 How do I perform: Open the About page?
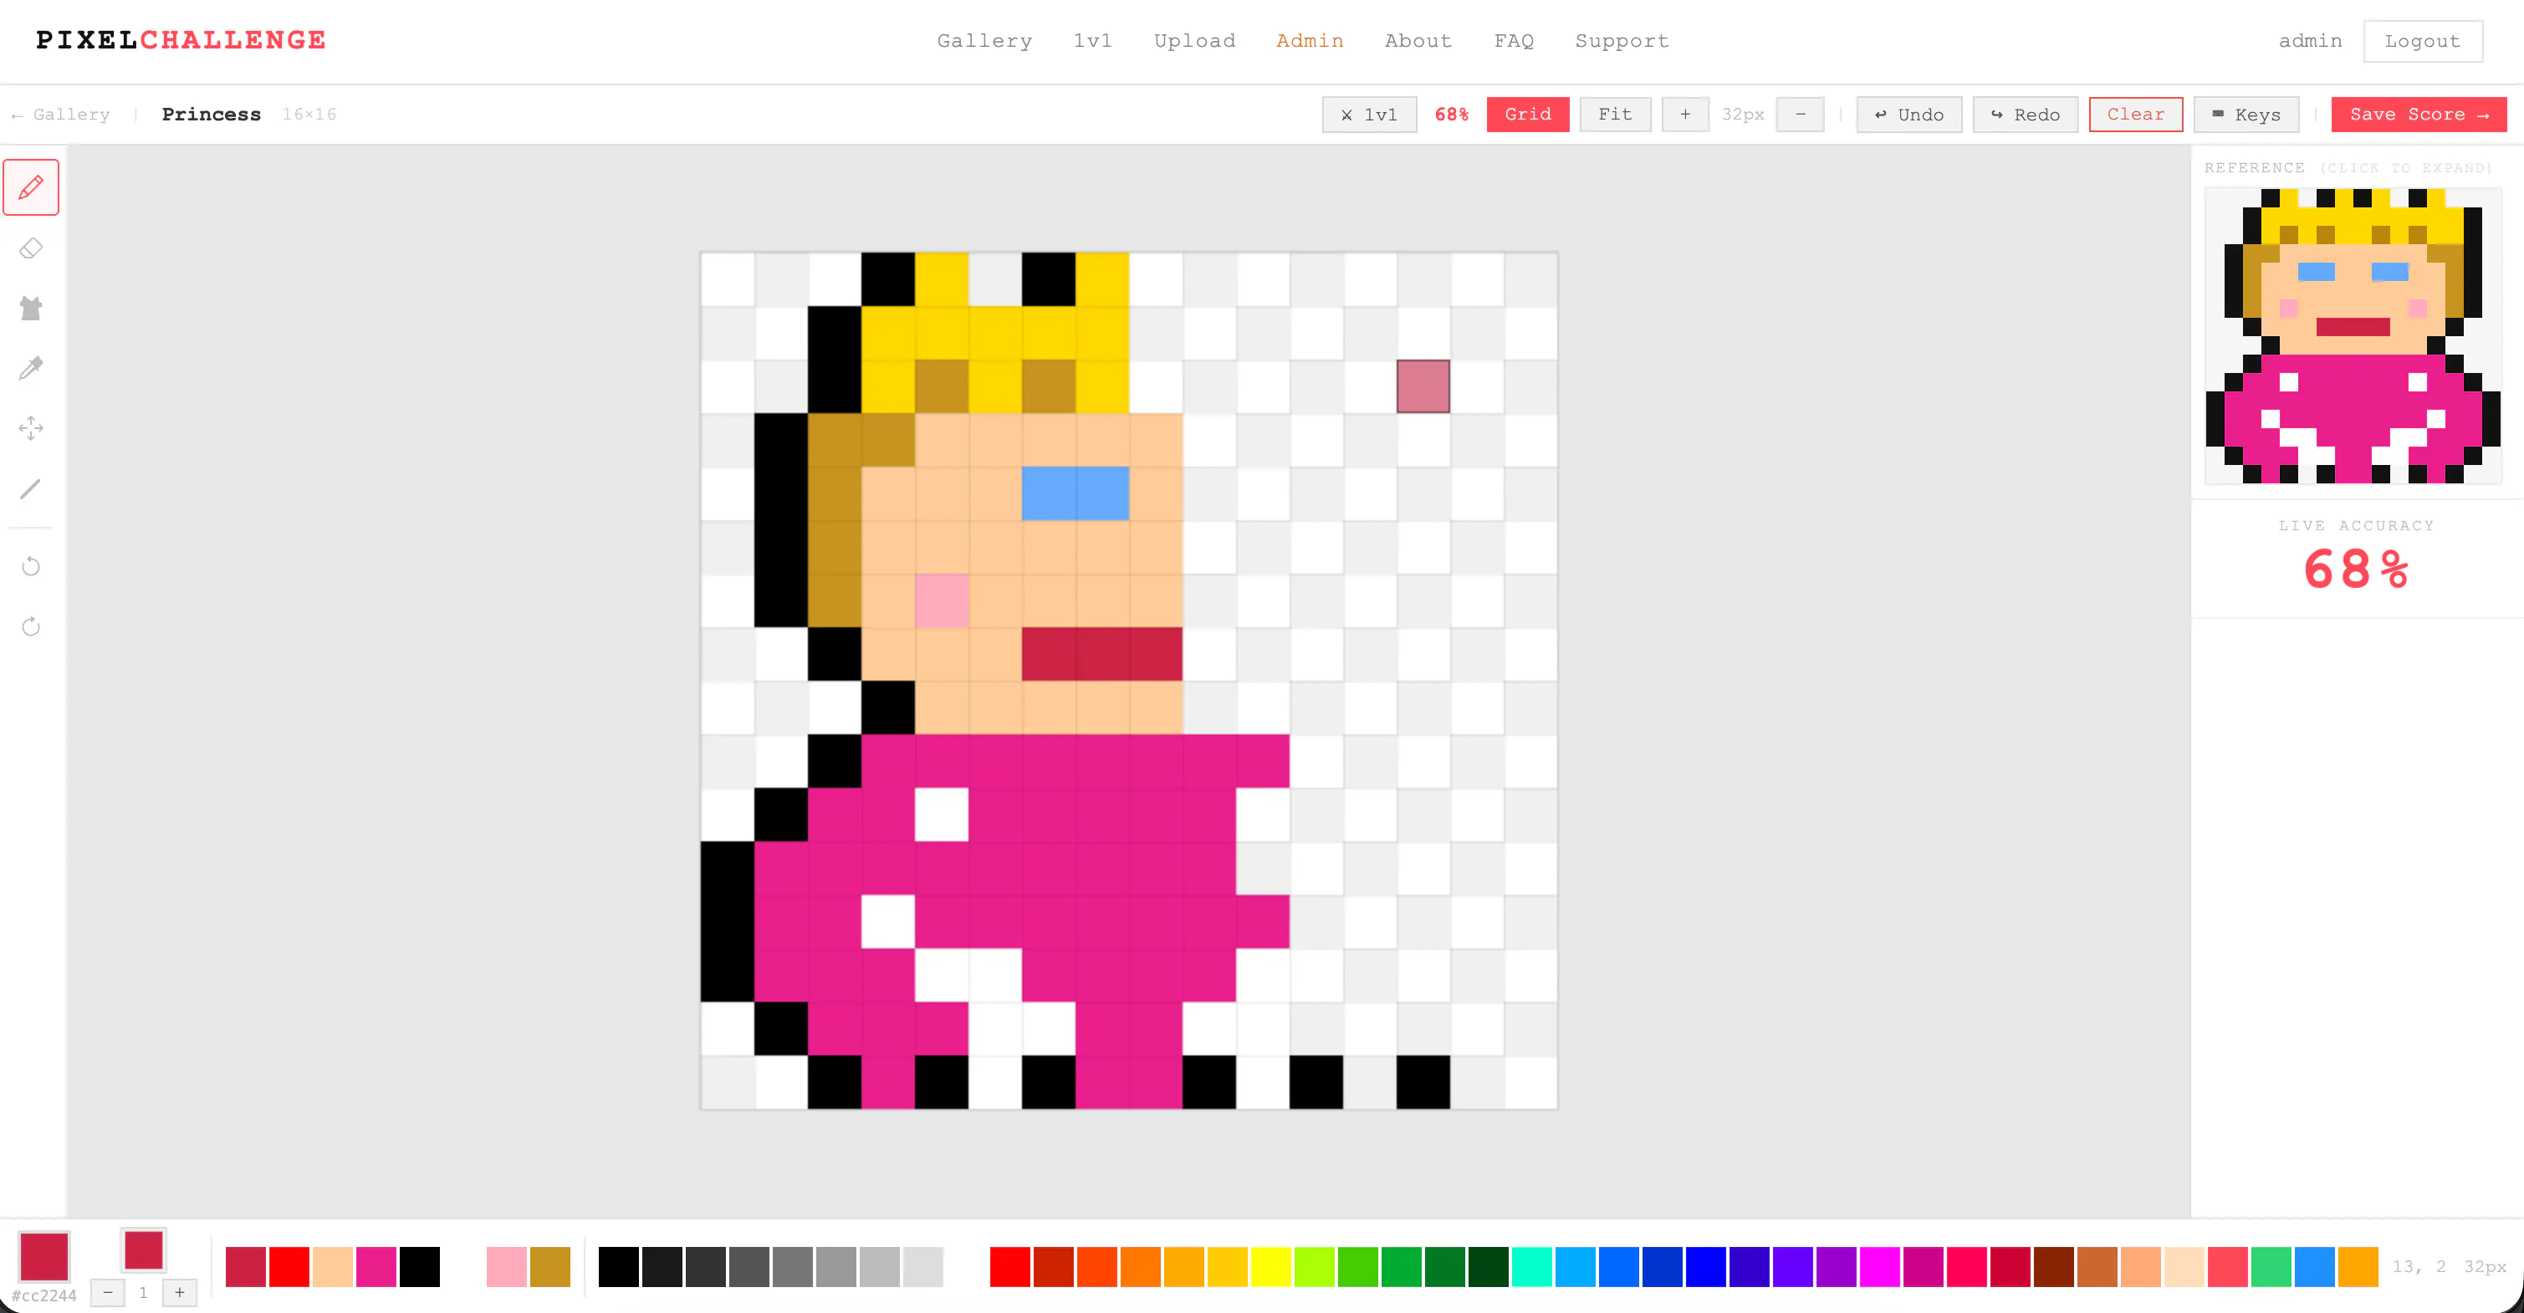1418,41
